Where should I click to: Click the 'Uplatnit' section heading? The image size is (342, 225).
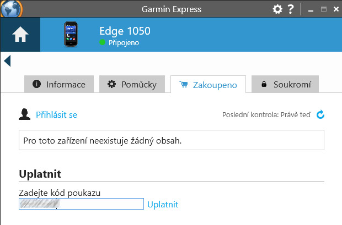click(x=40, y=174)
